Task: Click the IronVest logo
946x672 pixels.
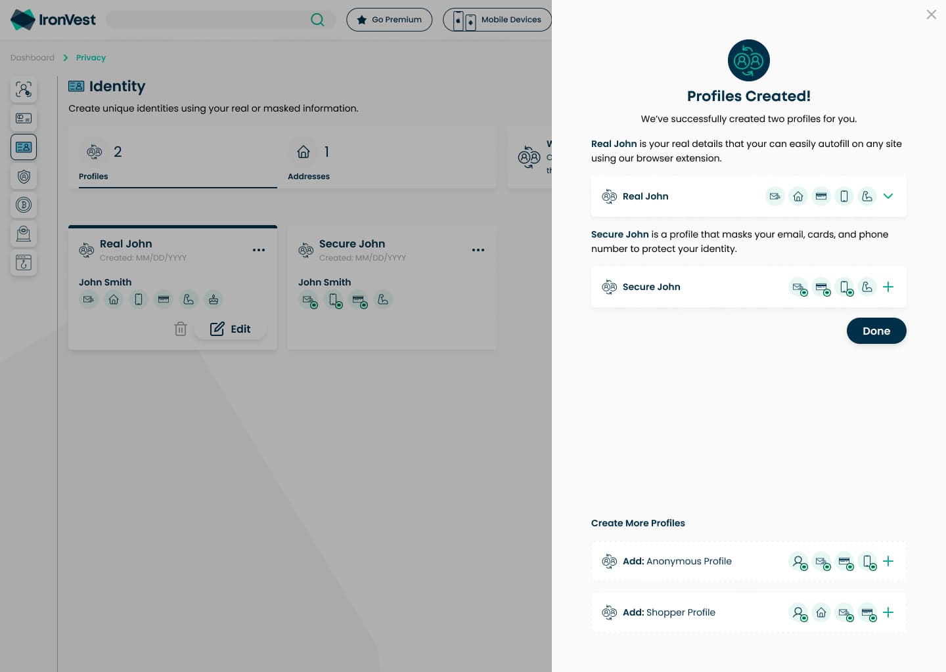Action: point(53,20)
